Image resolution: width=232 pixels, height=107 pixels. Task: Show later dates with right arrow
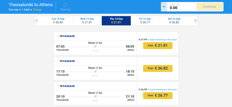point(196,21)
